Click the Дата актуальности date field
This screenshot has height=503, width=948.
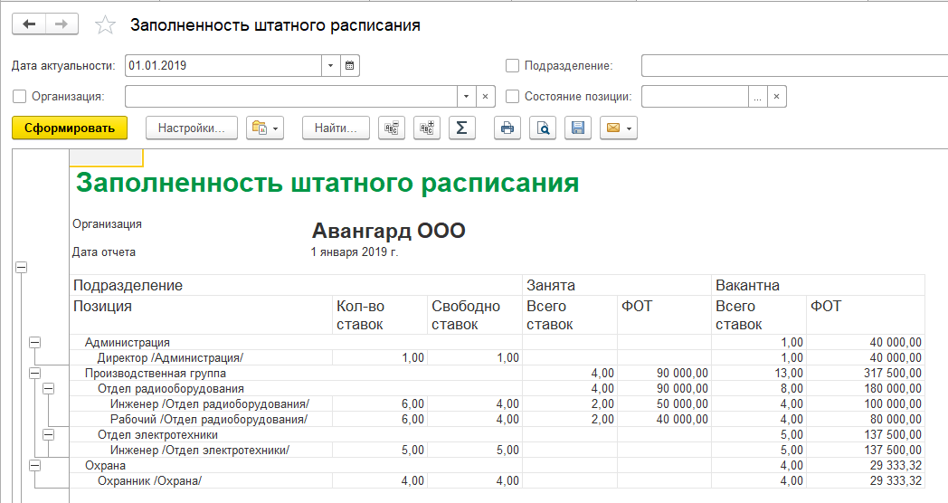coord(223,66)
